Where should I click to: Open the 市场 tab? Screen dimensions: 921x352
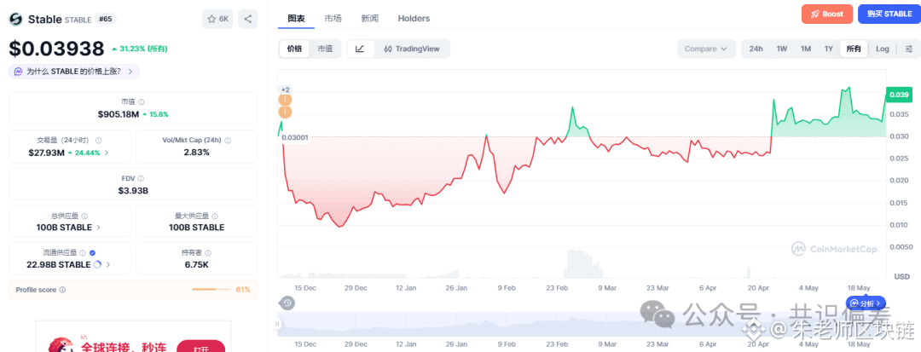click(x=333, y=18)
